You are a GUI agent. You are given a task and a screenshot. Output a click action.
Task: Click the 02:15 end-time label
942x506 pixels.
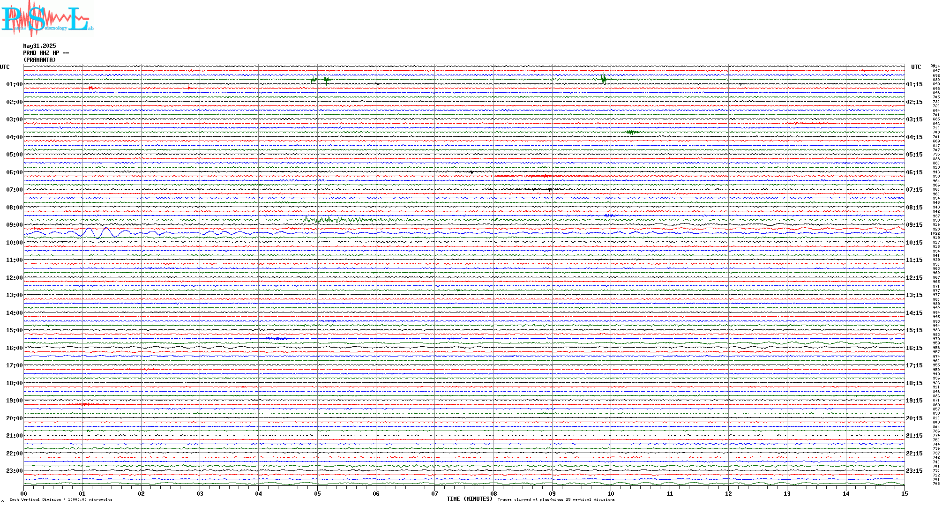click(x=914, y=102)
